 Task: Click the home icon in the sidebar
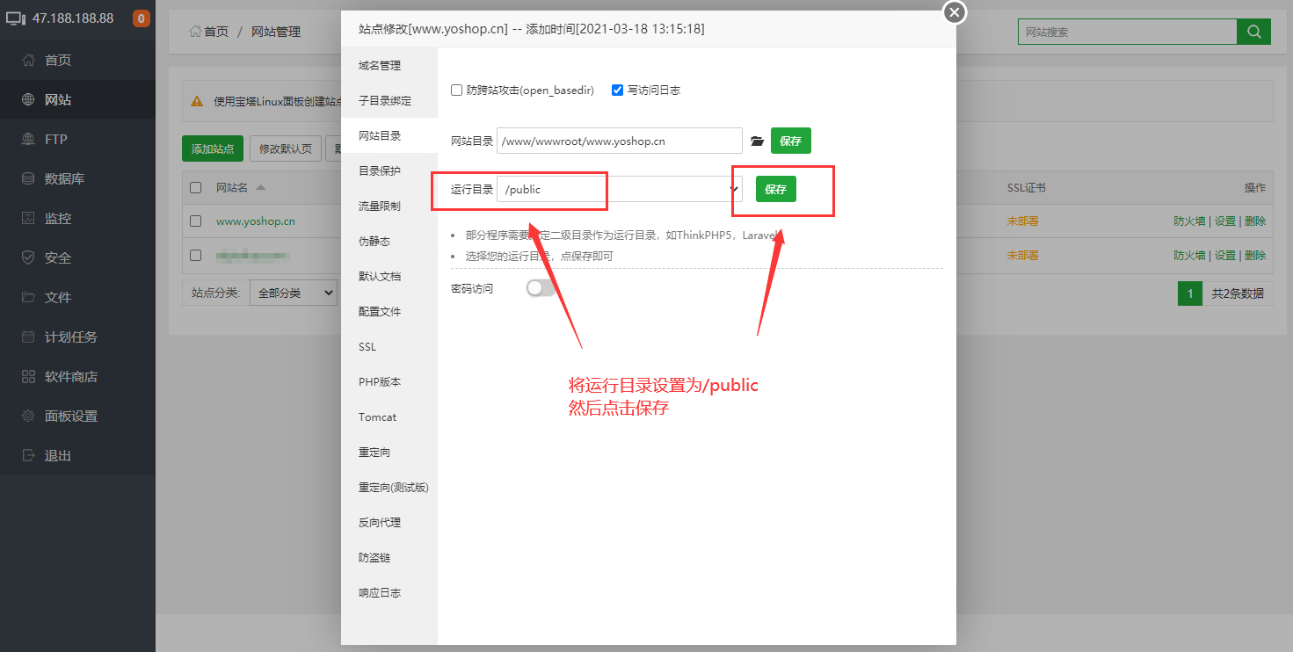pos(28,61)
